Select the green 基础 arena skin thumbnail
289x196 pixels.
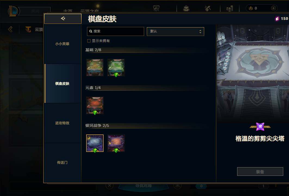(x=116, y=68)
